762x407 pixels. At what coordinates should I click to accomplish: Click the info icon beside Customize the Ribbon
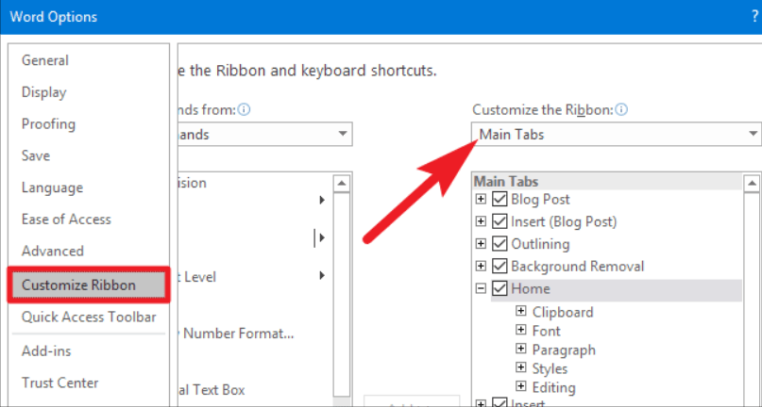[x=621, y=110]
